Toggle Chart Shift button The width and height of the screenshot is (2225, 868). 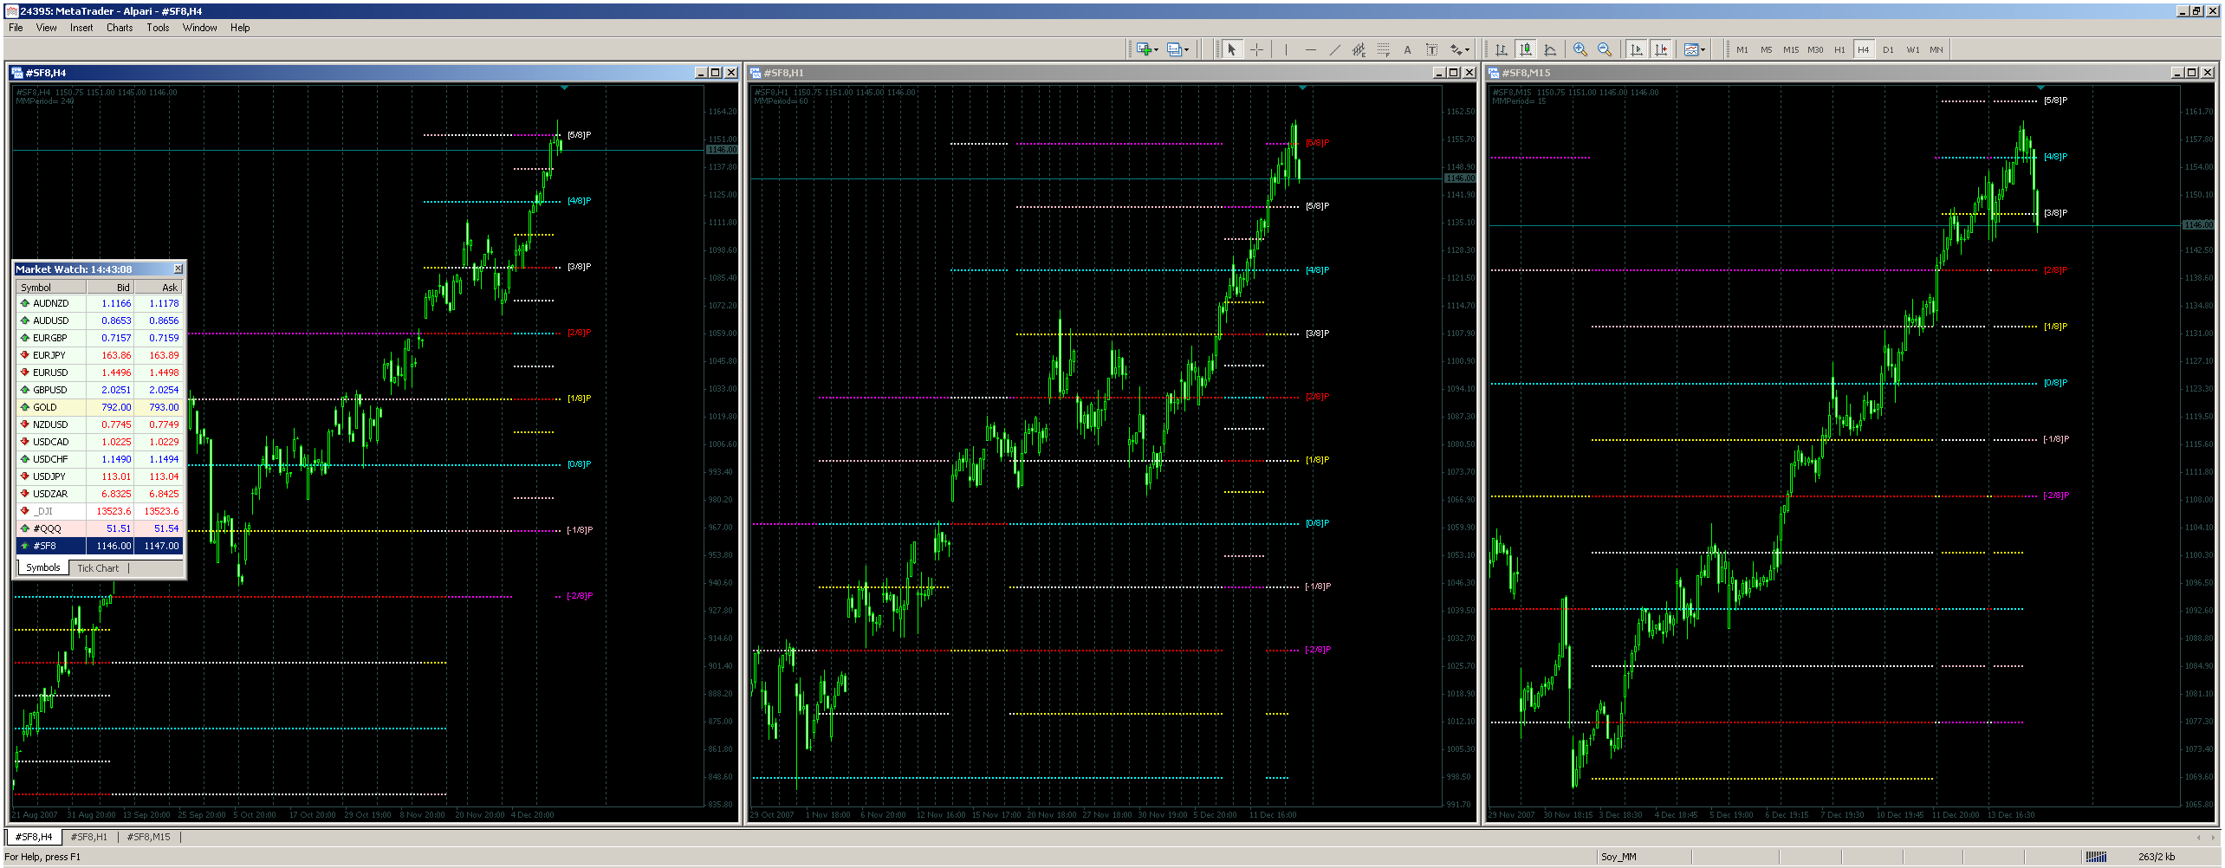[x=1660, y=49]
